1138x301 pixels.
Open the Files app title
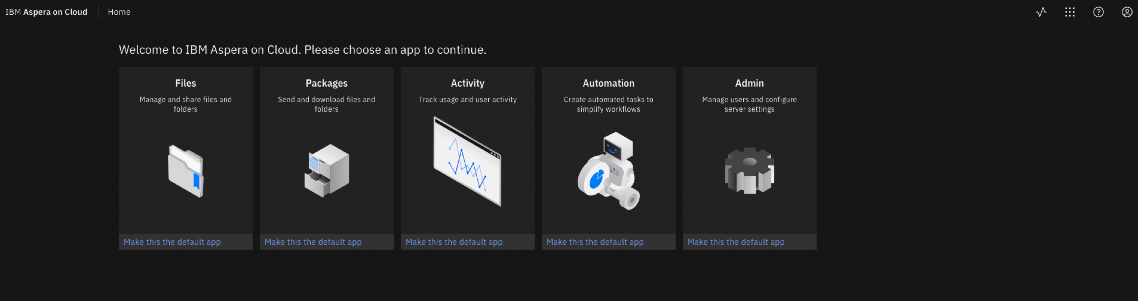[185, 83]
